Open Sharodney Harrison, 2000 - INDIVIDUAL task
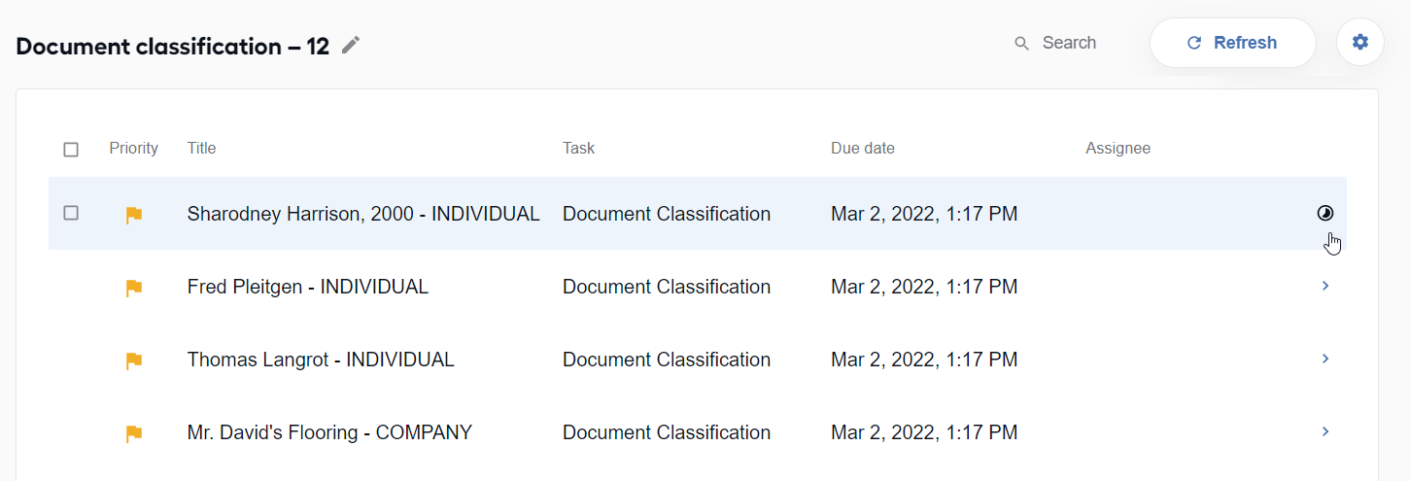This screenshot has height=481, width=1410. click(363, 214)
